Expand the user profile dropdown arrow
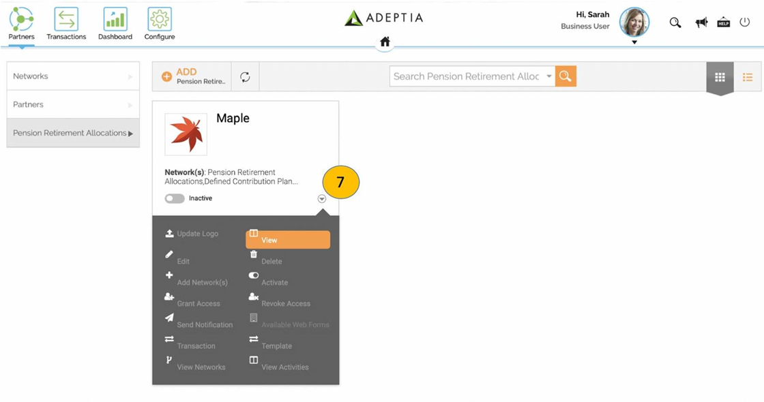The height and width of the screenshot is (402, 764). [x=634, y=42]
